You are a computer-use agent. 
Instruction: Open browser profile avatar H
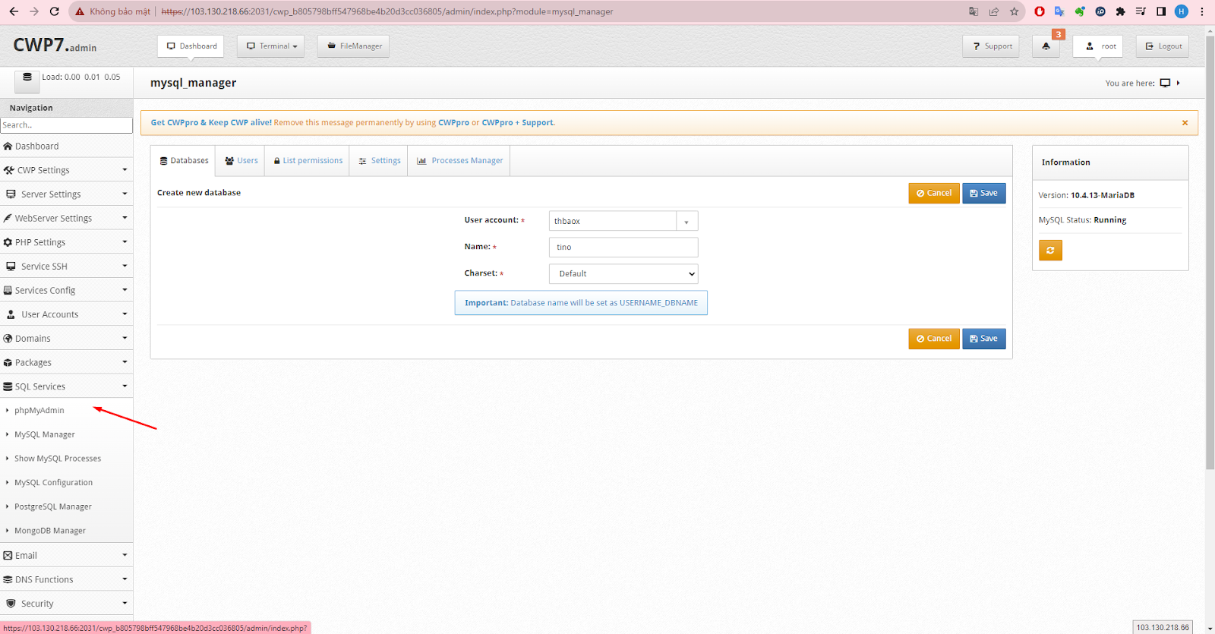point(1181,11)
